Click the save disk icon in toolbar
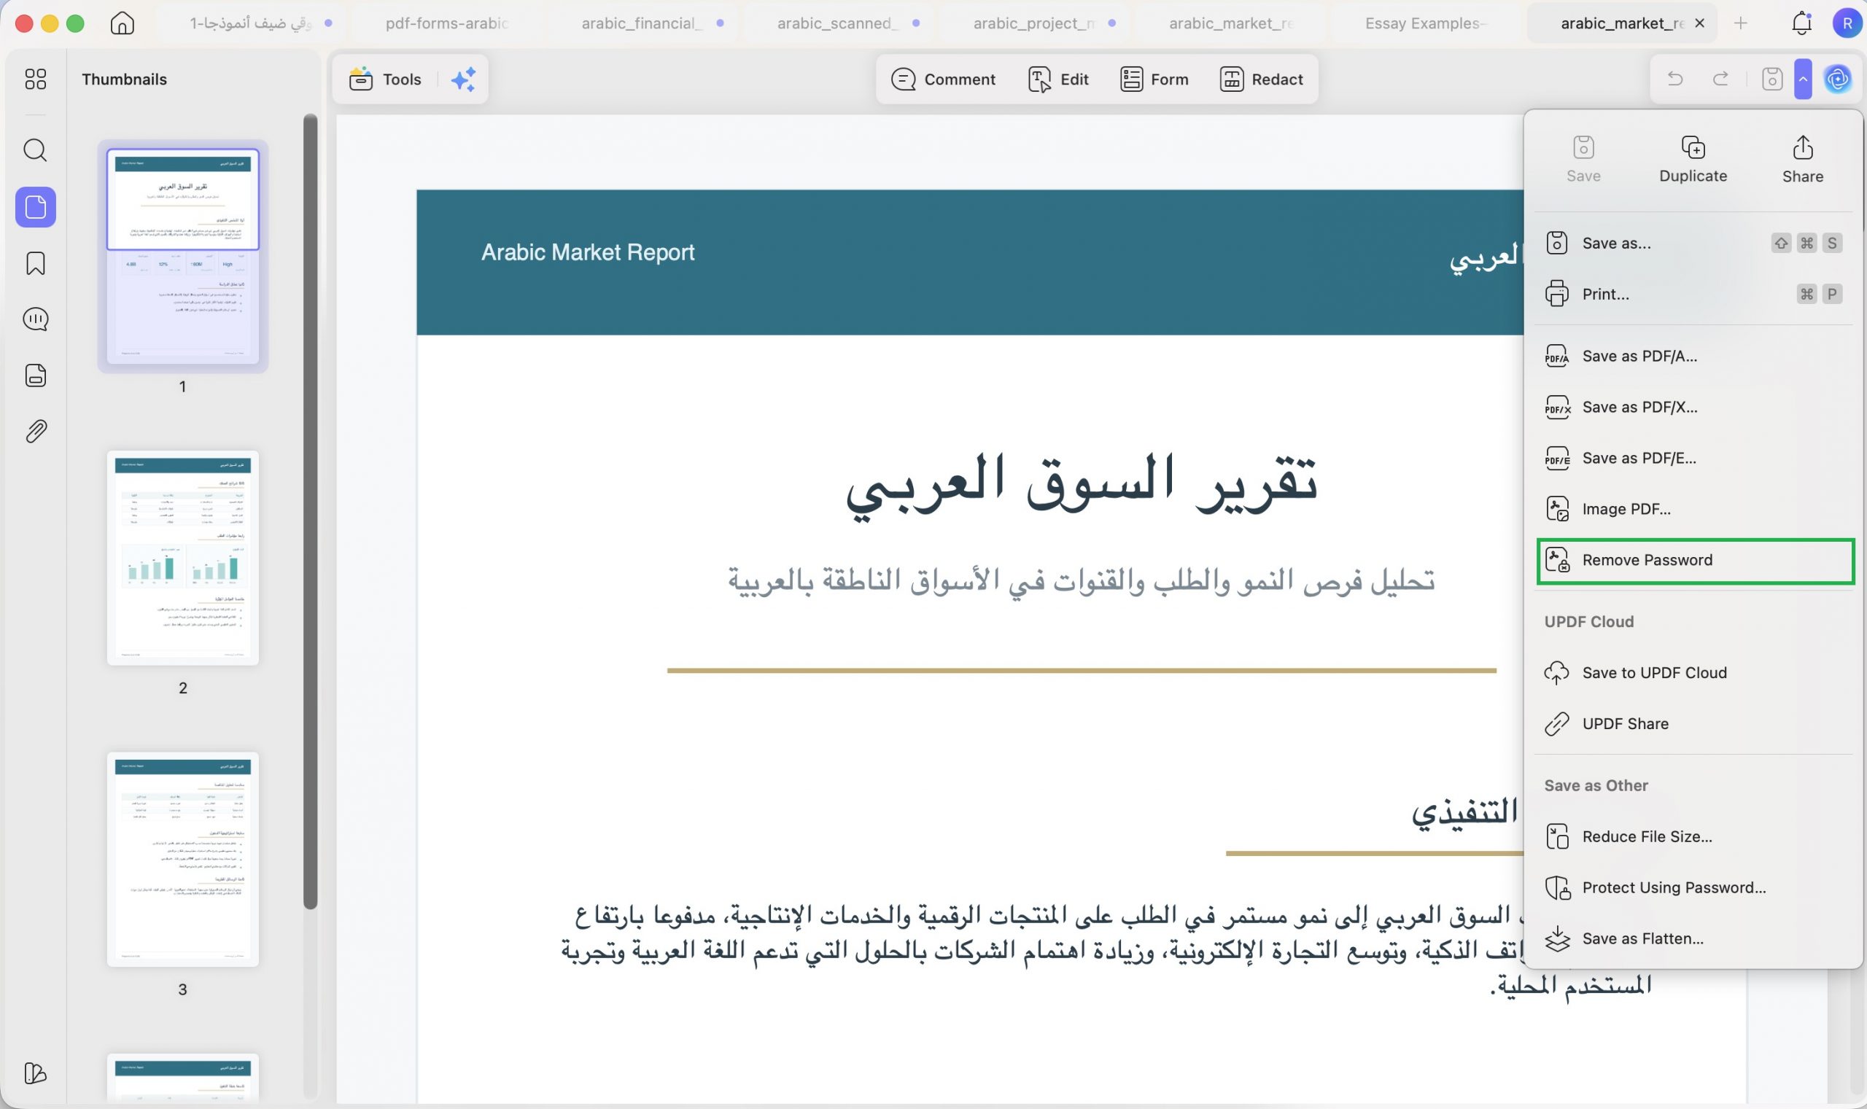This screenshot has width=1867, height=1109. click(1772, 79)
